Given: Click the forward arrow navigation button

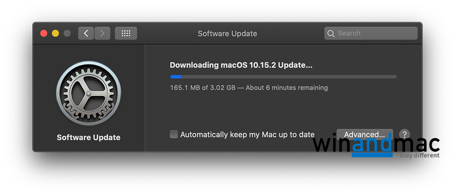Looking at the screenshot, I should click(102, 33).
